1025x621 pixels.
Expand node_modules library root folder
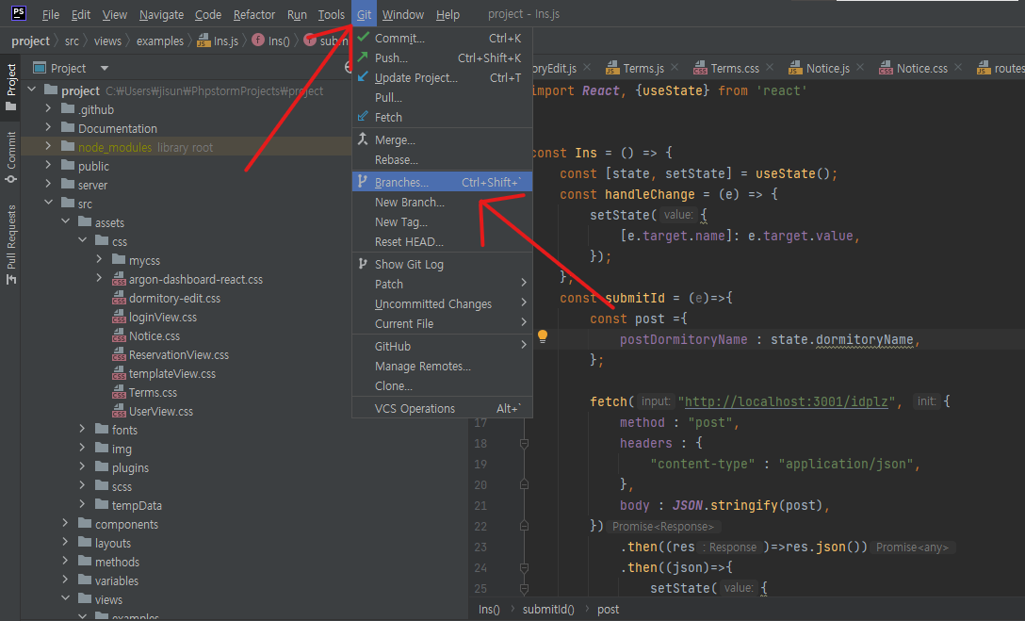click(x=48, y=146)
